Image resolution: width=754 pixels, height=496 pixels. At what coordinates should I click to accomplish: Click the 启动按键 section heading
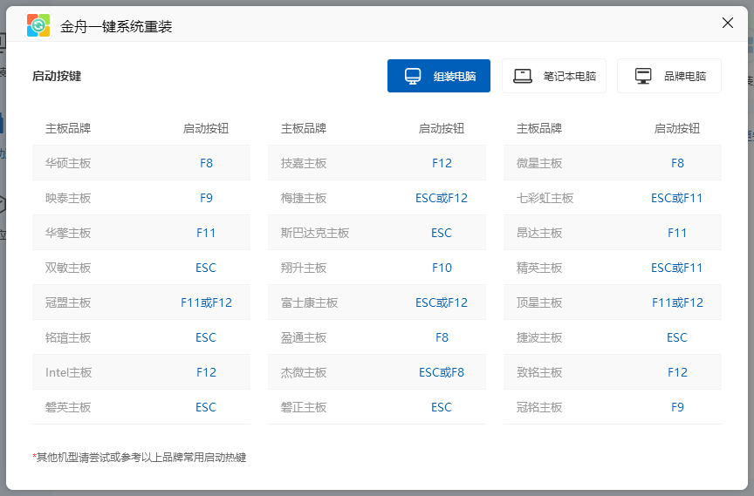coord(57,76)
